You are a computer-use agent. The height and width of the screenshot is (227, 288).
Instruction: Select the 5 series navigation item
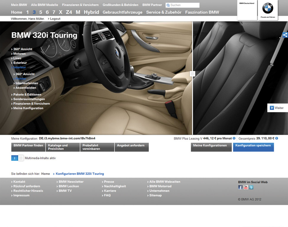point(41,12)
